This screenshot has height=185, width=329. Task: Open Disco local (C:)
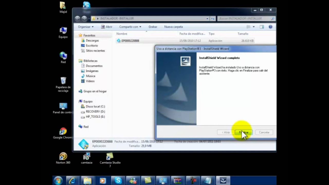click(x=95, y=107)
